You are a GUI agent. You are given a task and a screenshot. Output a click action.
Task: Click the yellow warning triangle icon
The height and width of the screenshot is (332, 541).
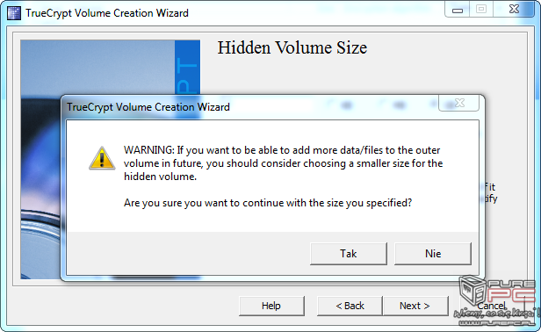coord(102,158)
